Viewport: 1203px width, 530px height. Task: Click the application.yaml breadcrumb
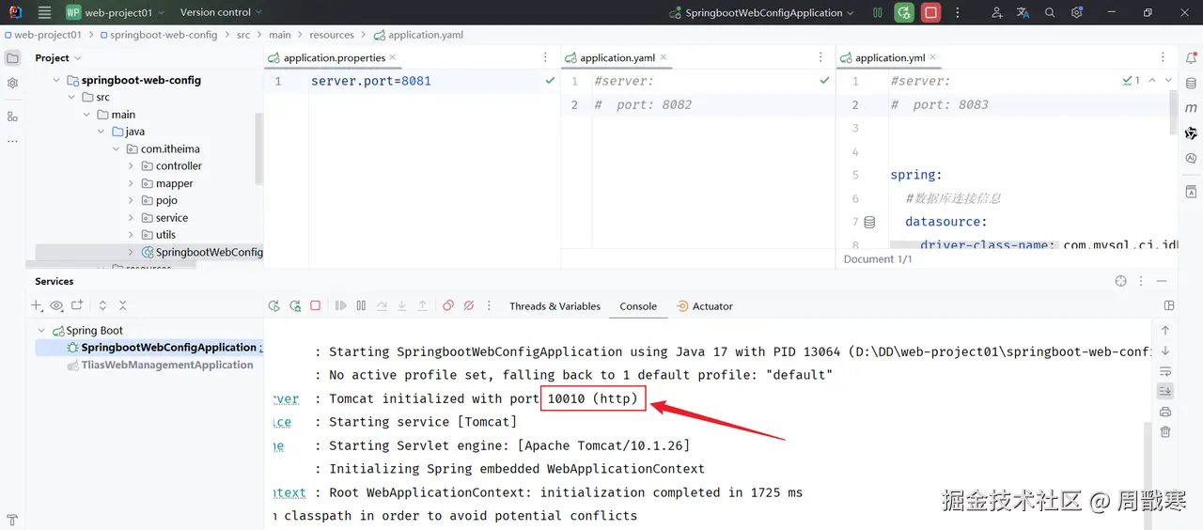pyautogui.click(x=418, y=35)
